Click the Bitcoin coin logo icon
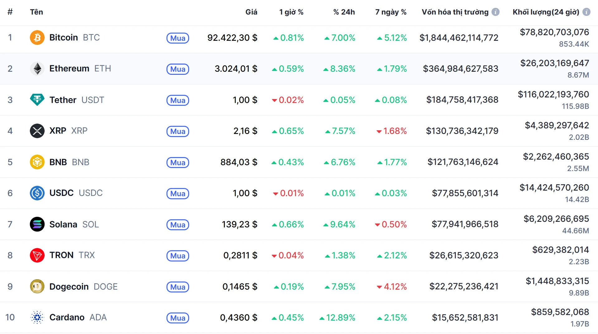Image resolution: width=598 pixels, height=334 pixels. tap(37, 38)
